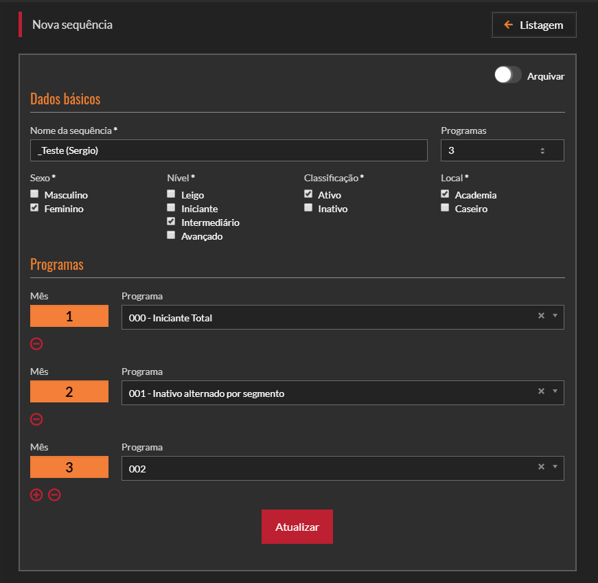
Task: Open the month 2 Programa dropdown arrow
Action: [555, 391]
